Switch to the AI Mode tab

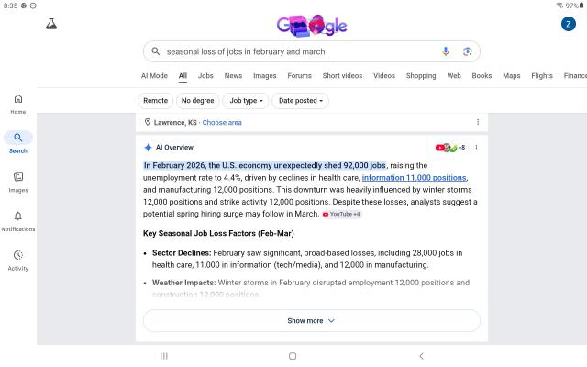(x=154, y=76)
